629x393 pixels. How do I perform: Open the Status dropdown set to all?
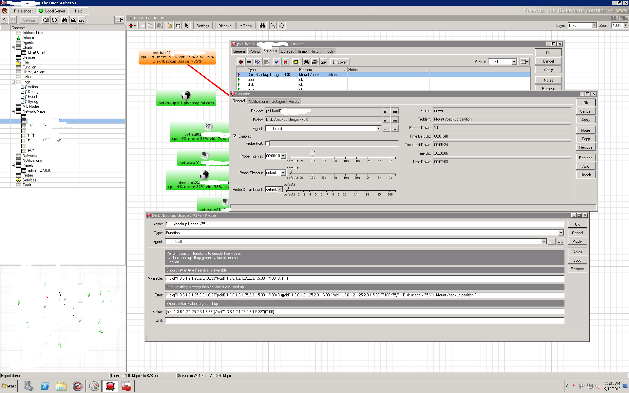[x=514, y=62]
